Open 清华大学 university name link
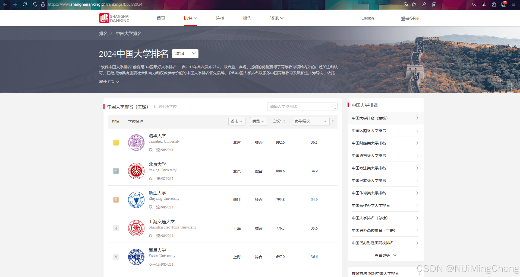Image resolution: width=520 pixels, height=277 pixels. 157,136
